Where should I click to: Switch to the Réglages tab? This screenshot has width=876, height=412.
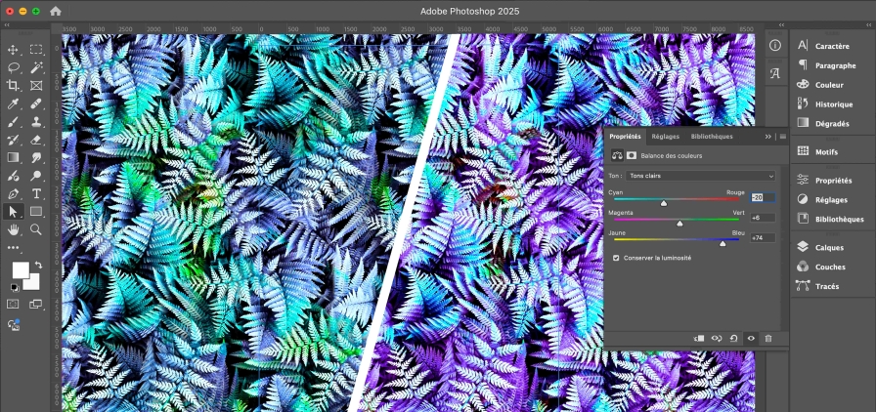pyautogui.click(x=666, y=137)
